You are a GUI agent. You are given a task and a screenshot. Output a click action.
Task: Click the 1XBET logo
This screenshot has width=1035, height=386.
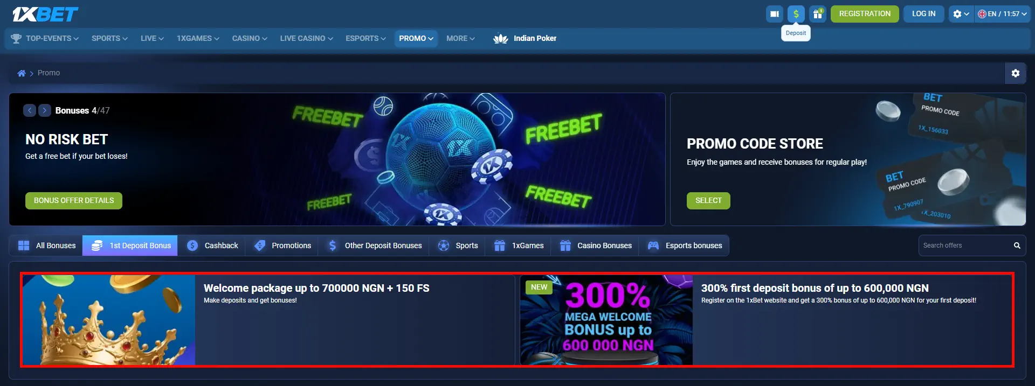click(x=45, y=15)
